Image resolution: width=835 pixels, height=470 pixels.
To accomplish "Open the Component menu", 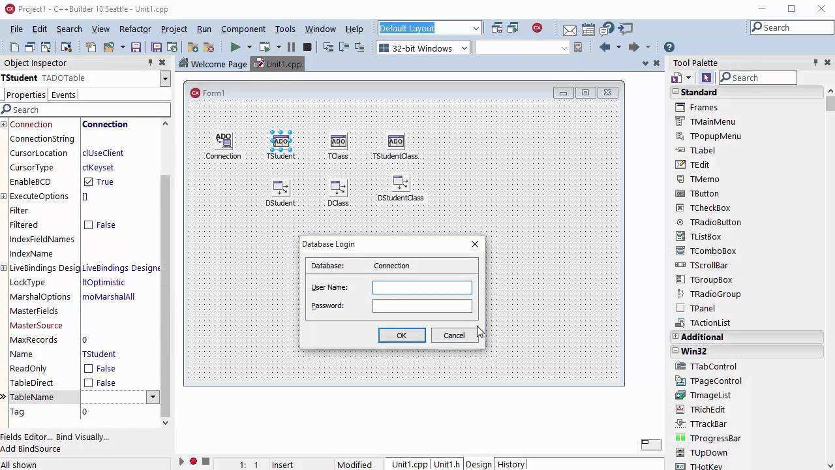I will (243, 29).
